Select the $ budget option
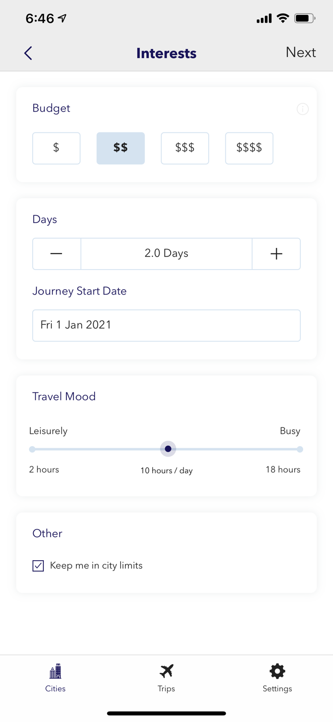This screenshot has width=333, height=722. click(56, 148)
